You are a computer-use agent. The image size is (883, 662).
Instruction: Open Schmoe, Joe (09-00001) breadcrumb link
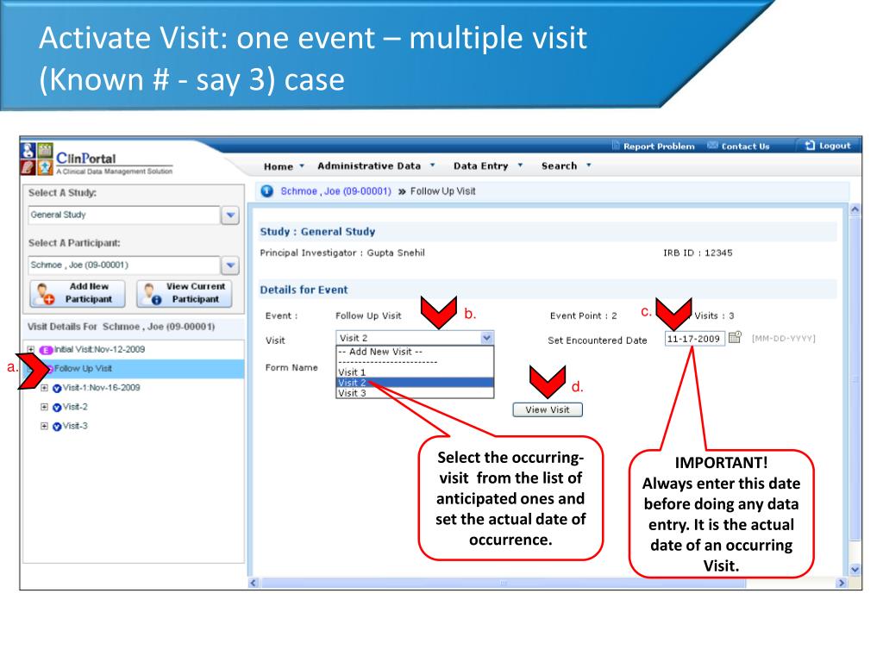335,191
